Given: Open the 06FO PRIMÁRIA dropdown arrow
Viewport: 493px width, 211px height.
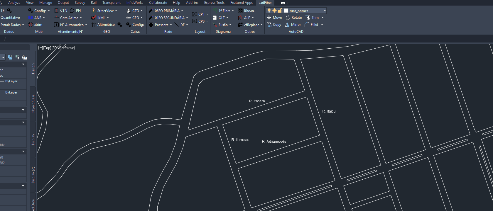Looking at the screenshot, I should click(x=182, y=11).
